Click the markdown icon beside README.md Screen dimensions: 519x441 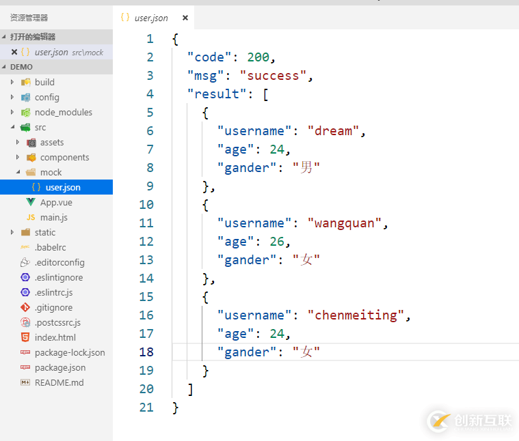(25, 382)
